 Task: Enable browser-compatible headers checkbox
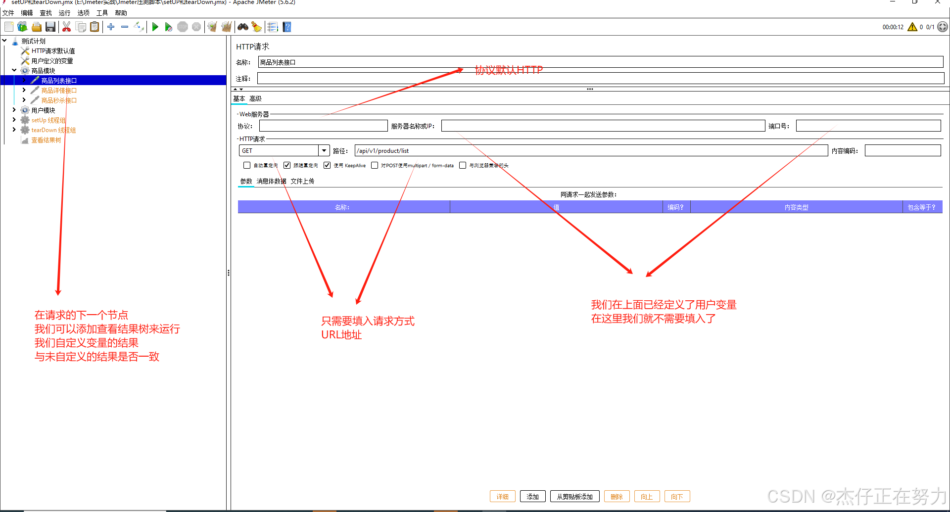tap(463, 165)
